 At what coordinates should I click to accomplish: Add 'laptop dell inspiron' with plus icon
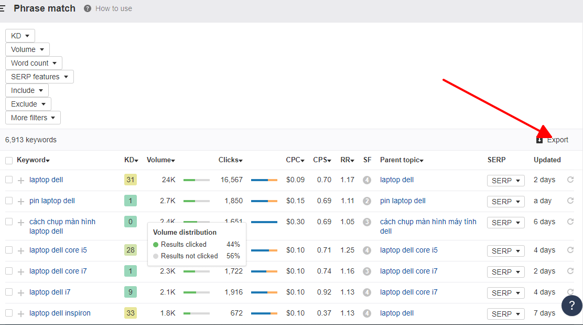21,314
